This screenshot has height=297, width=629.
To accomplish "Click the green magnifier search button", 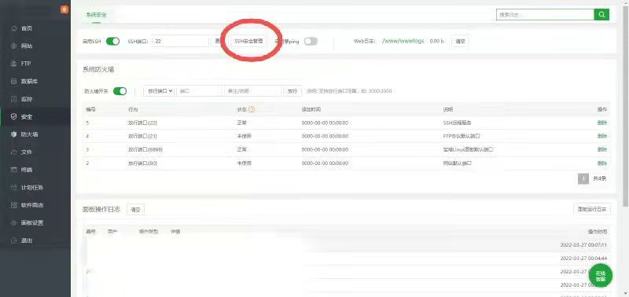I will point(601,14).
